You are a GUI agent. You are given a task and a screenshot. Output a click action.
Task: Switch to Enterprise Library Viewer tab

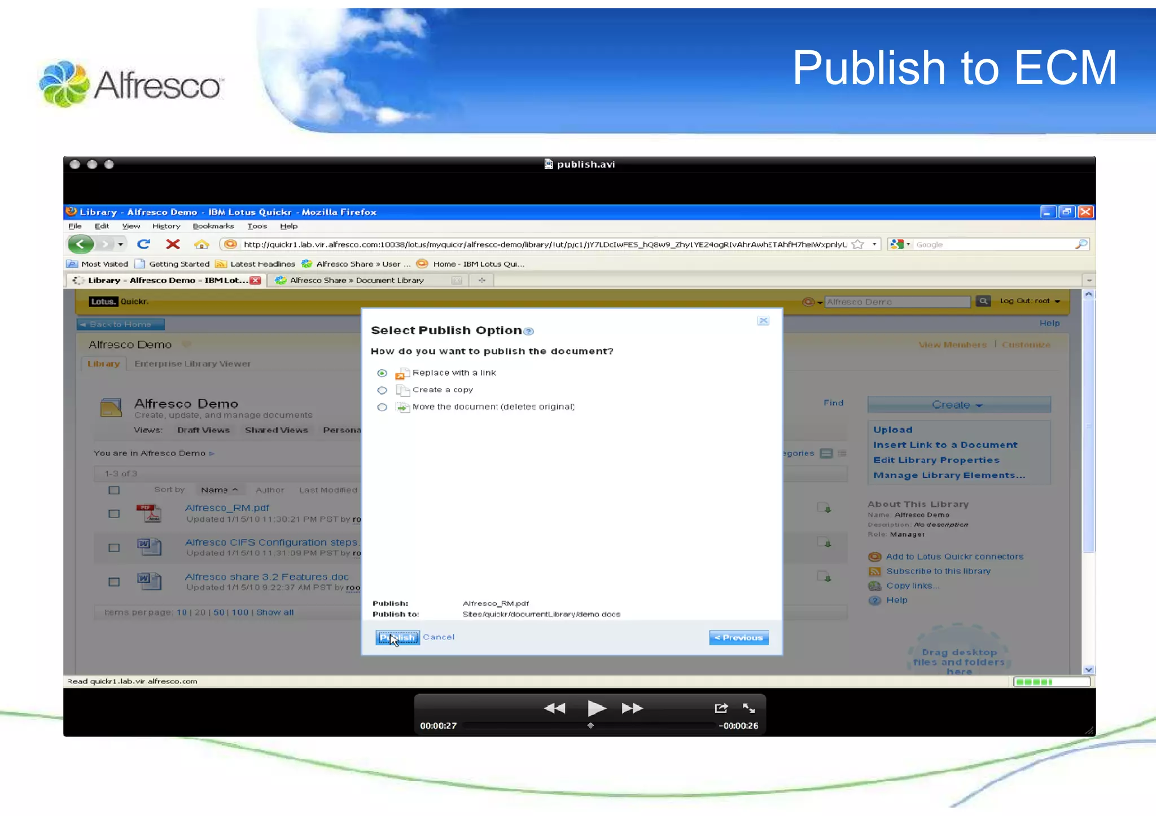tap(192, 364)
